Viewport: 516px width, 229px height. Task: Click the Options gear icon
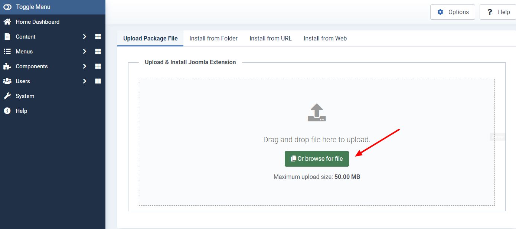440,12
